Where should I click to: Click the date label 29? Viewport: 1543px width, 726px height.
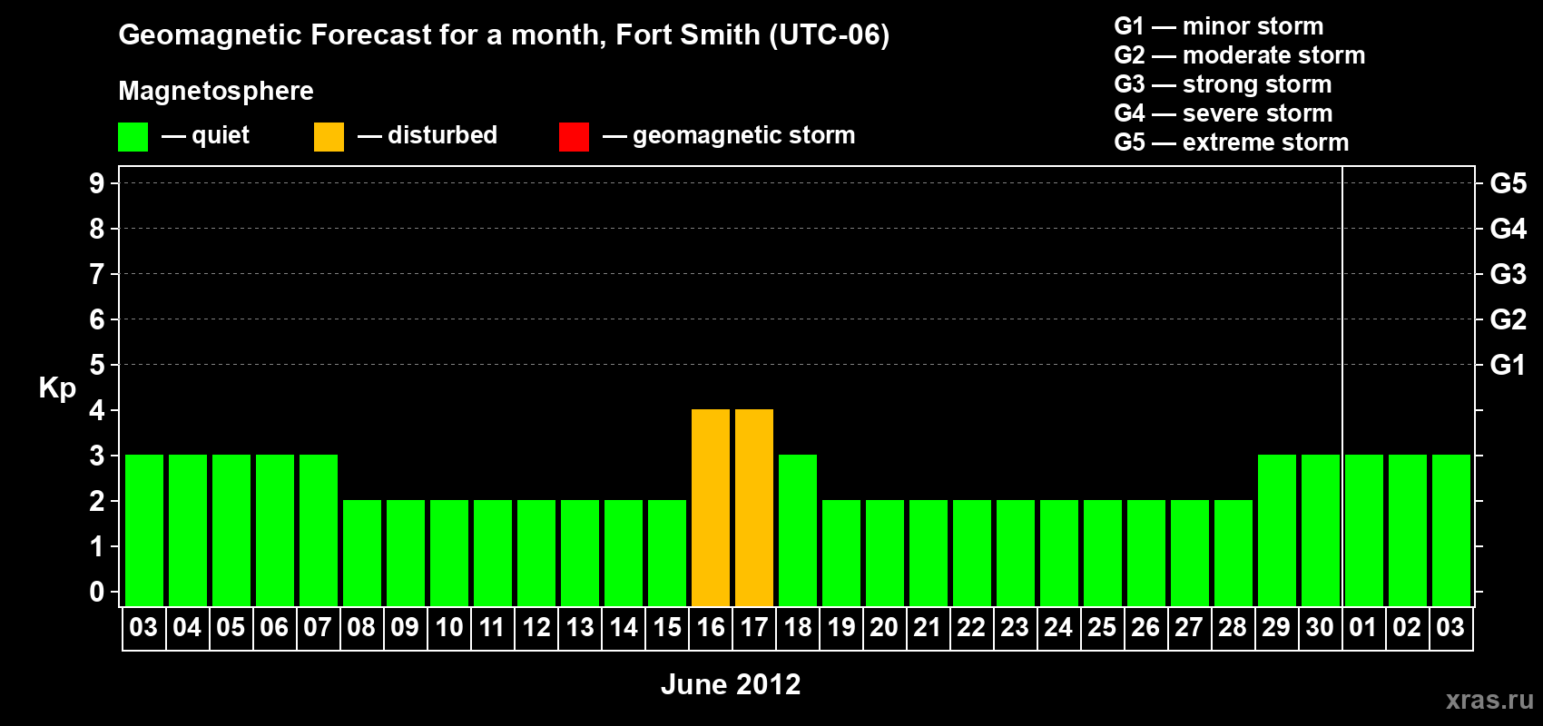[1276, 627]
